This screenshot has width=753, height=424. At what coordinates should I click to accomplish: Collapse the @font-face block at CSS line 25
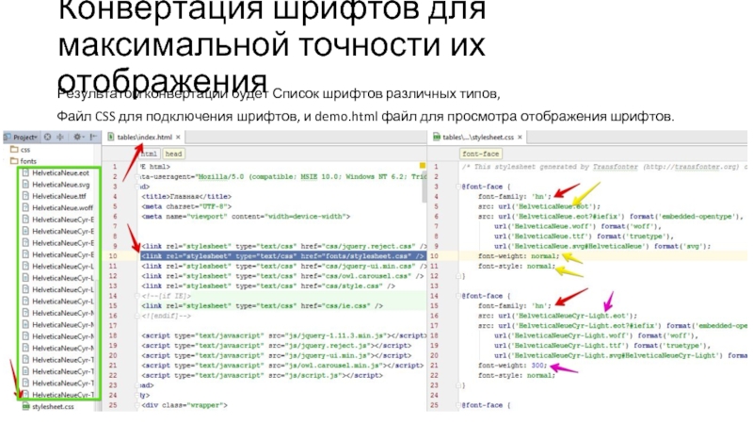pos(458,405)
